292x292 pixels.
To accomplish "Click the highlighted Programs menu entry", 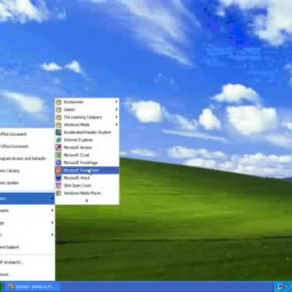I will coord(27,199).
